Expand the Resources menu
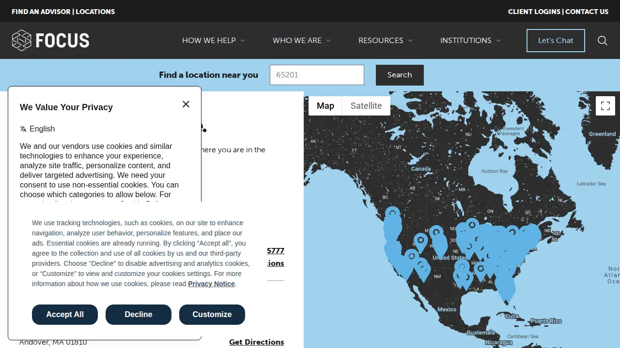The height and width of the screenshot is (348, 620). [x=386, y=41]
